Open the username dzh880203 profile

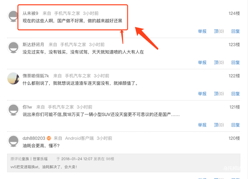(x=34, y=138)
